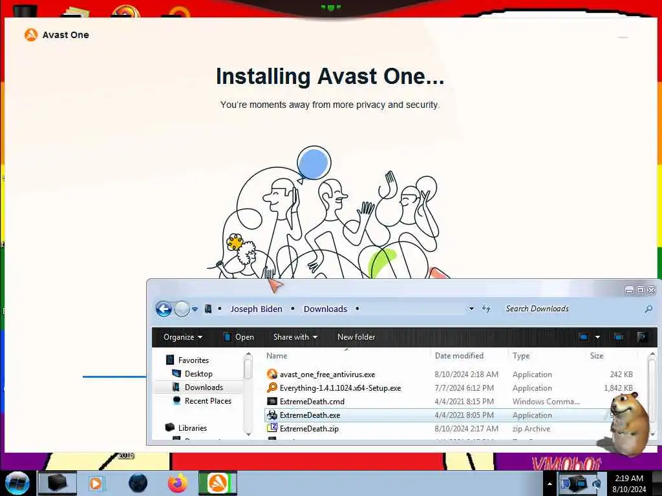This screenshot has height=496, width=662.
Task: Click the search magnifier icon
Action: click(x=648, y=309)
